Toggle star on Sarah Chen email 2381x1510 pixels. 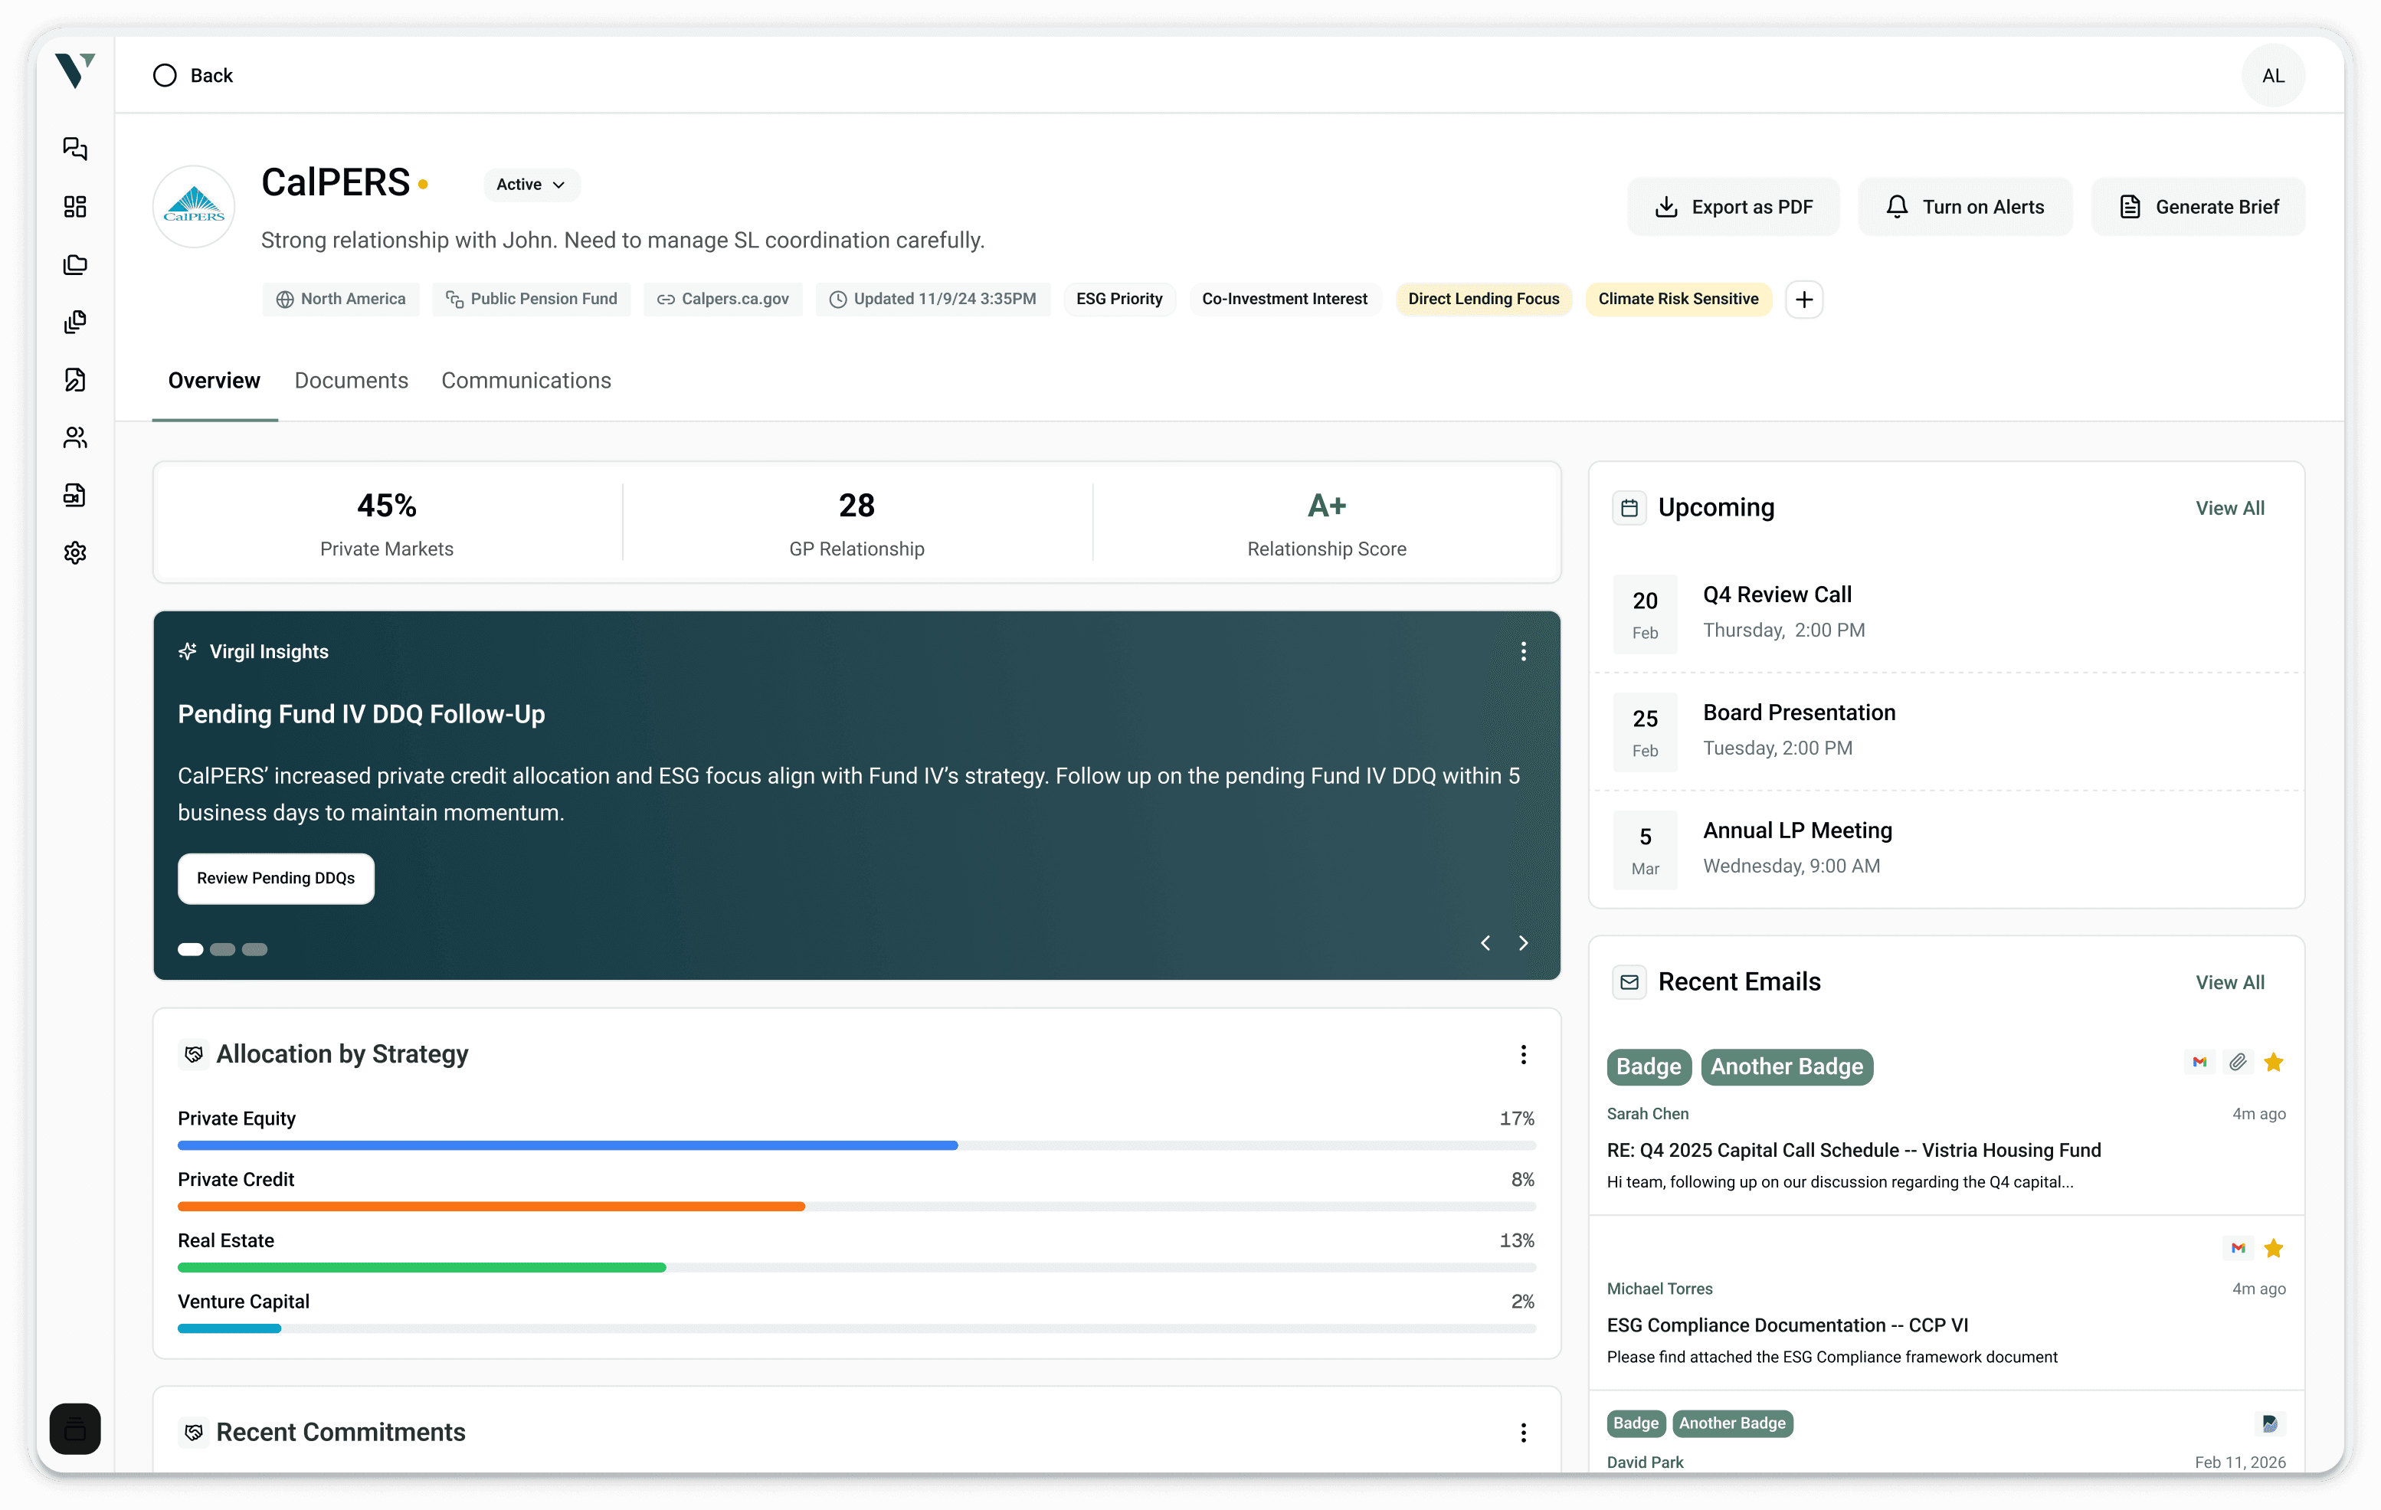[2273, 1062]
